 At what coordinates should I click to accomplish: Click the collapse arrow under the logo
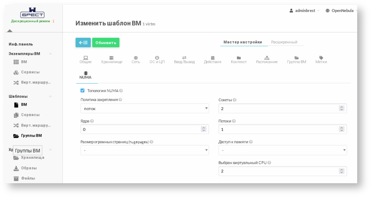click(10, 30)
